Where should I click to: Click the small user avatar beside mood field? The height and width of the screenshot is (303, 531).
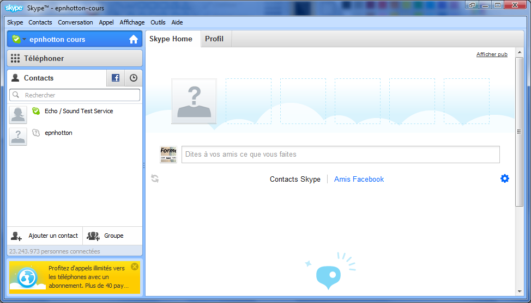tap(168, 154)
